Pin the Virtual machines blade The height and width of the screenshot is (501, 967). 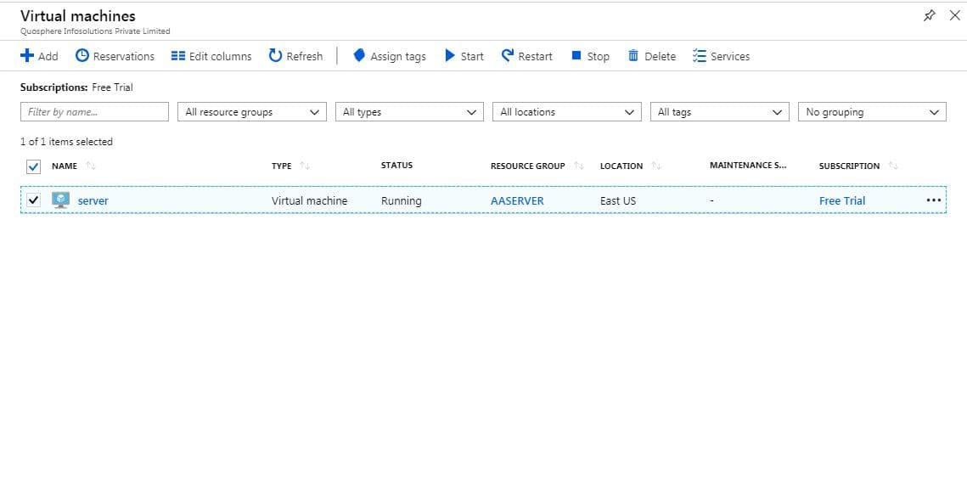click(x=929, y=16)
